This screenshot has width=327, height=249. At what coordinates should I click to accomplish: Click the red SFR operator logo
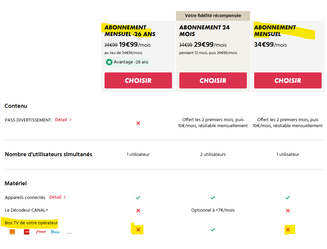pos(27,232)
